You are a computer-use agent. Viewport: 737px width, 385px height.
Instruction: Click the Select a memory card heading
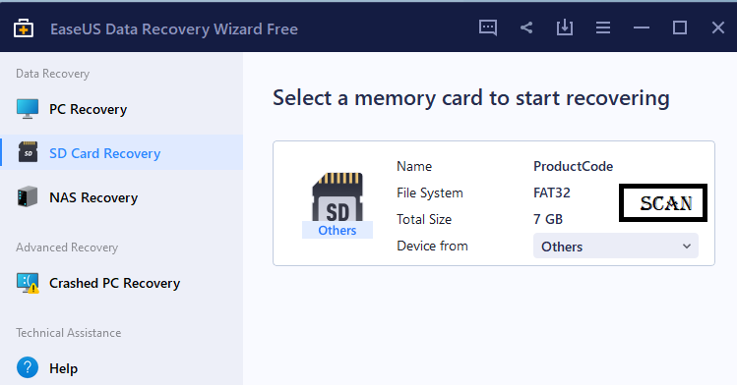(471, 98)
